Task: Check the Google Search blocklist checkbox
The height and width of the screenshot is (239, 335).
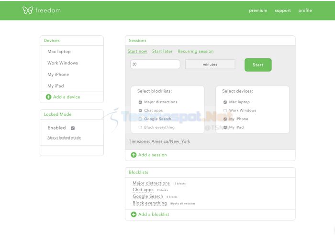Action: (x=140, y=119)
